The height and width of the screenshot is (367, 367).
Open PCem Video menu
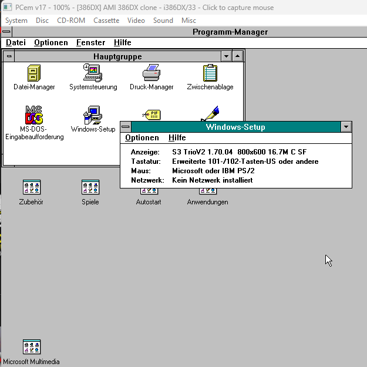136,21
